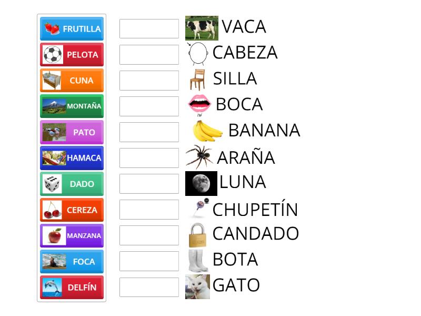Select the FOCA word tile
The image size is (421, 316).
pyautogui.click(x=72, y=261)
